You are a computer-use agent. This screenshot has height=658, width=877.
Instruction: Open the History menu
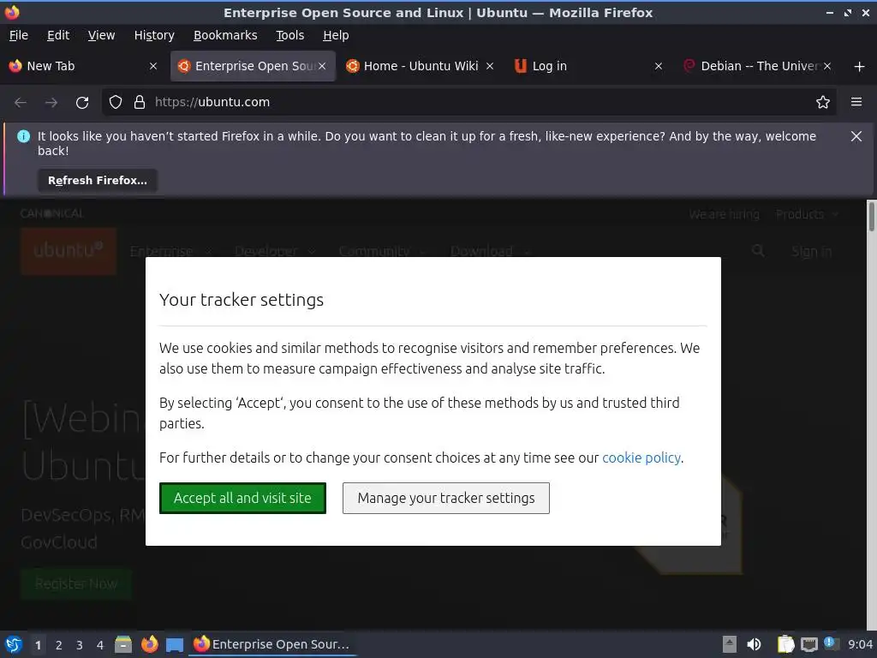tap(154, 35)
